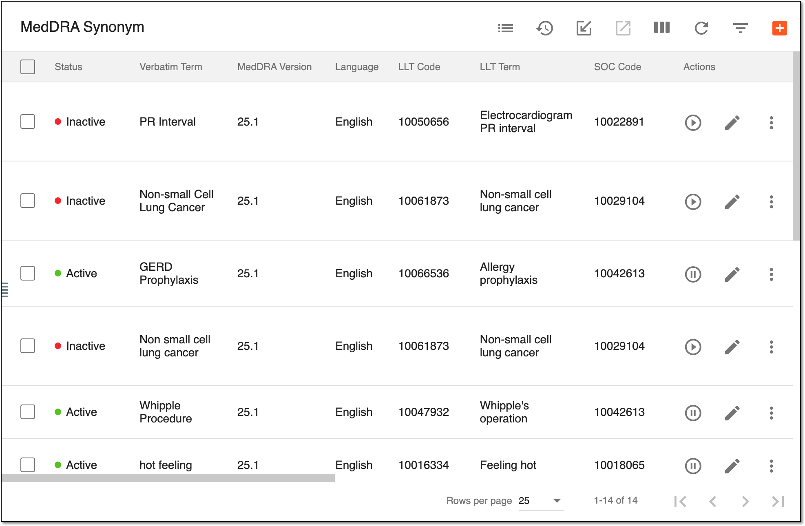The image size is (805, 526).
Task: Select the Non small cell lung cancer checkbox
Action: [28, 346]
